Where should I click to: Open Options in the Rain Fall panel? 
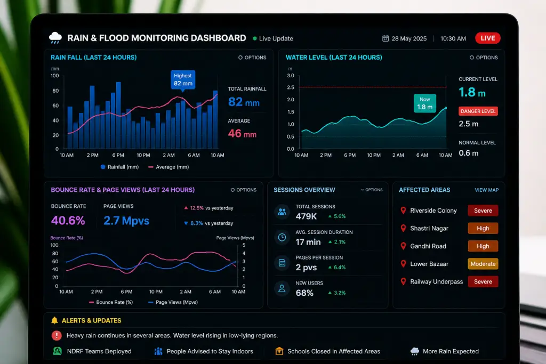[x=252, y=58]
